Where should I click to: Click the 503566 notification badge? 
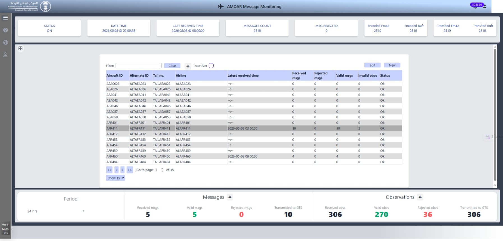coord(477,5)
